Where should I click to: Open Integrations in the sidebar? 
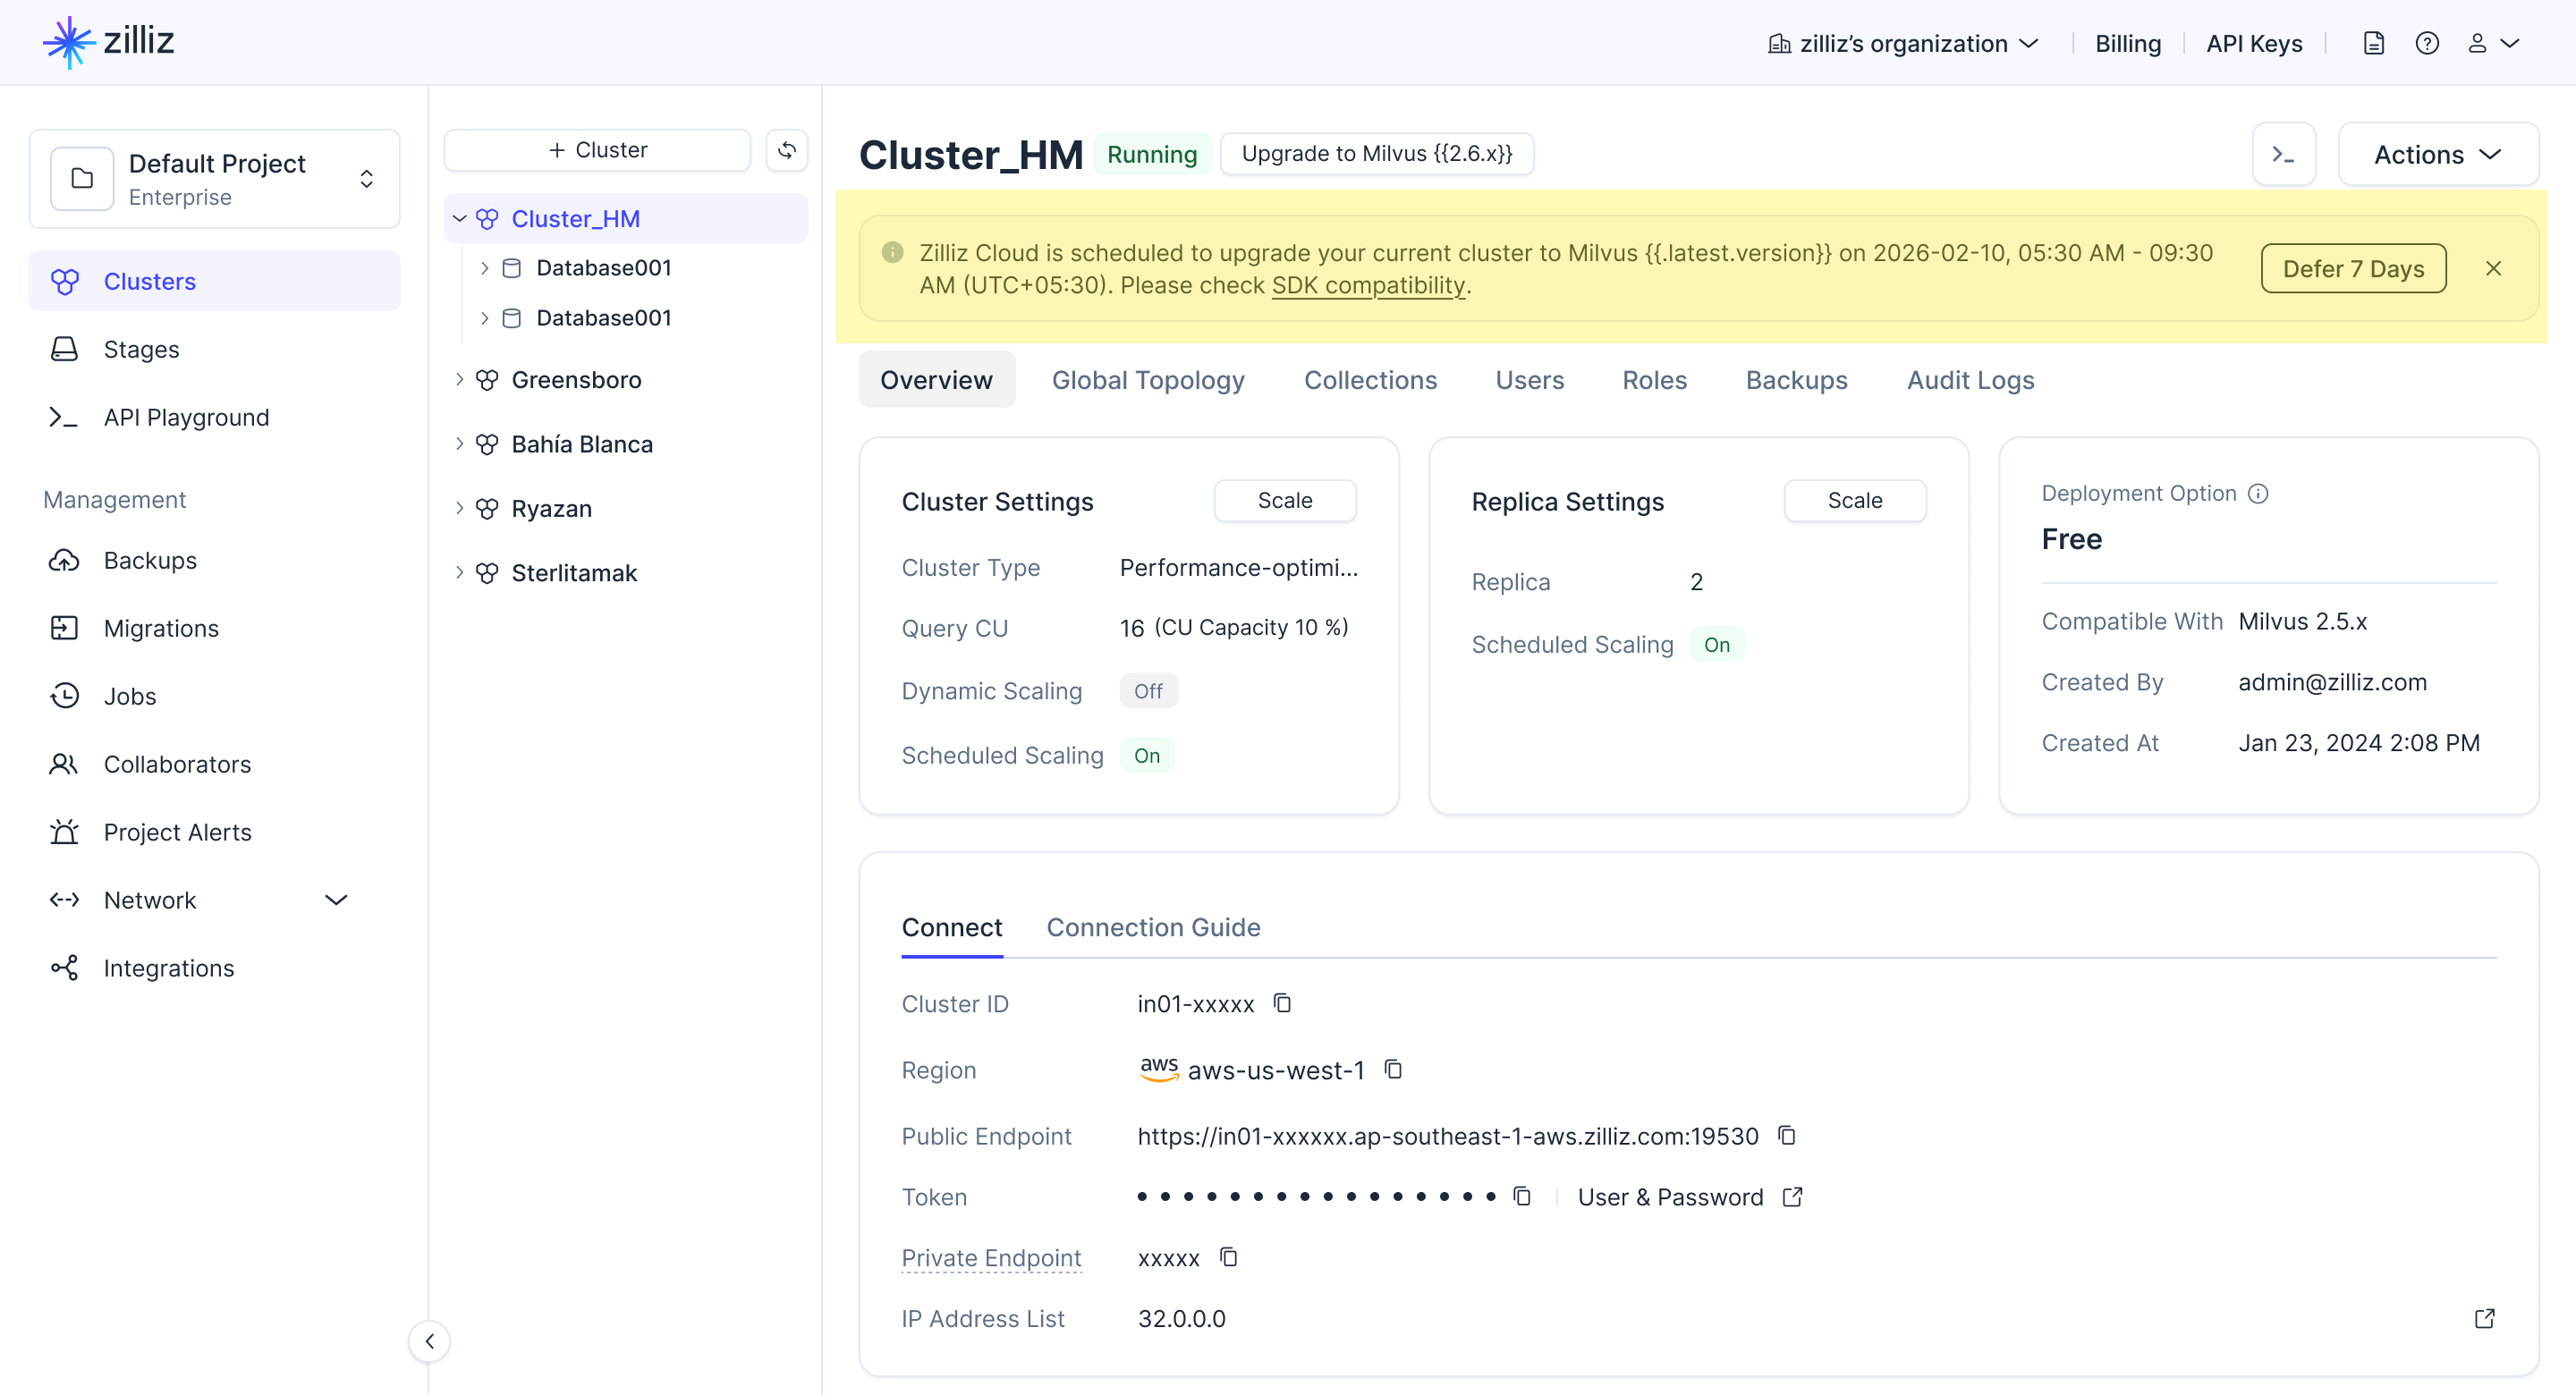[x=214, y=968]
